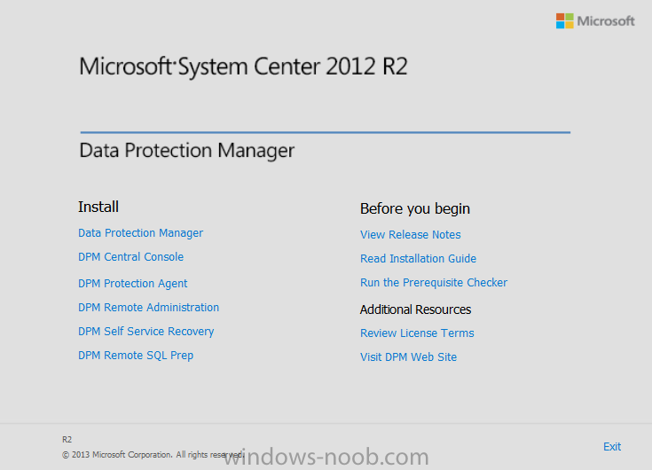Click Exit to close setup
652x470 pixels.
612,447
